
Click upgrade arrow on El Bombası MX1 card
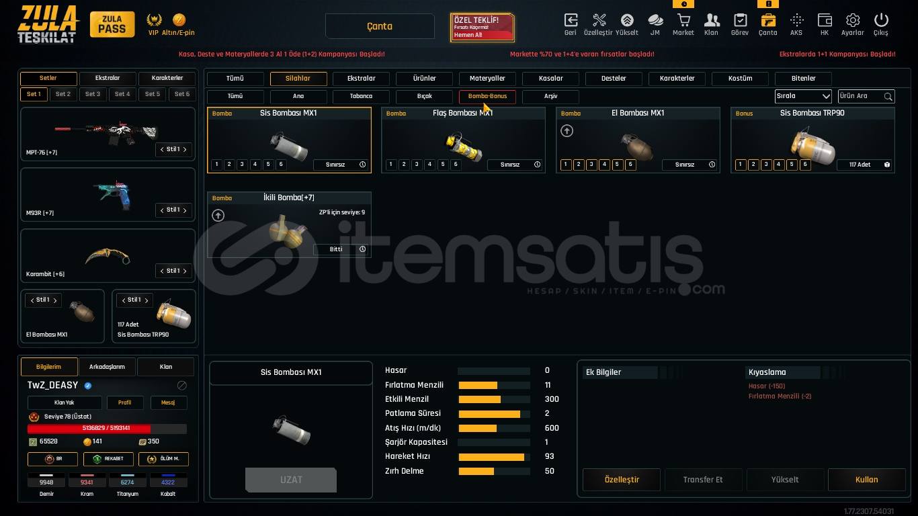[x=567, y=130]
